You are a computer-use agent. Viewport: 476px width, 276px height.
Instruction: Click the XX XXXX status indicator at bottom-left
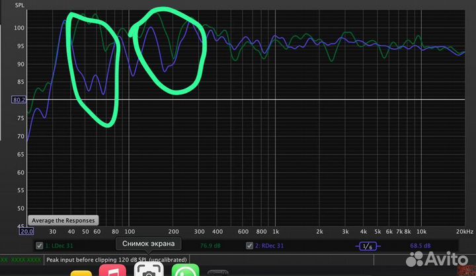point(21,259)
